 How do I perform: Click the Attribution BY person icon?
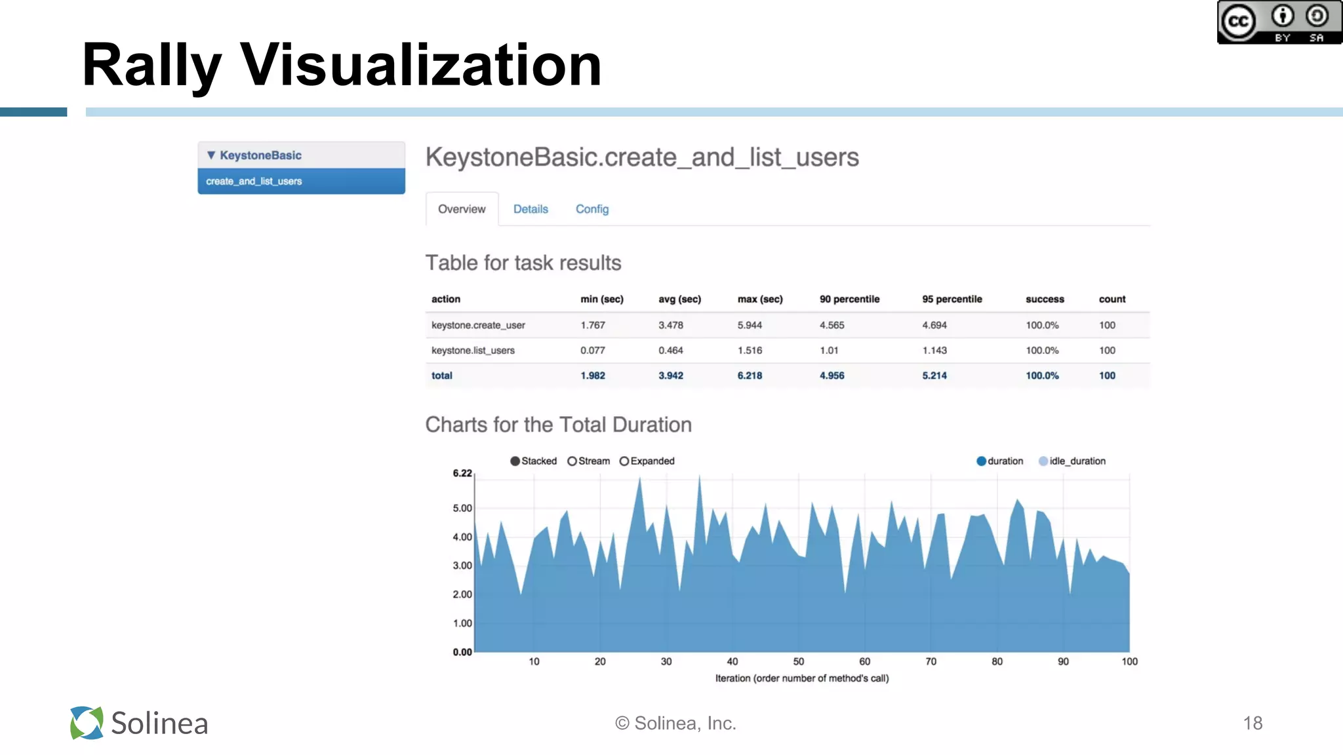[x=1283, y=16]
